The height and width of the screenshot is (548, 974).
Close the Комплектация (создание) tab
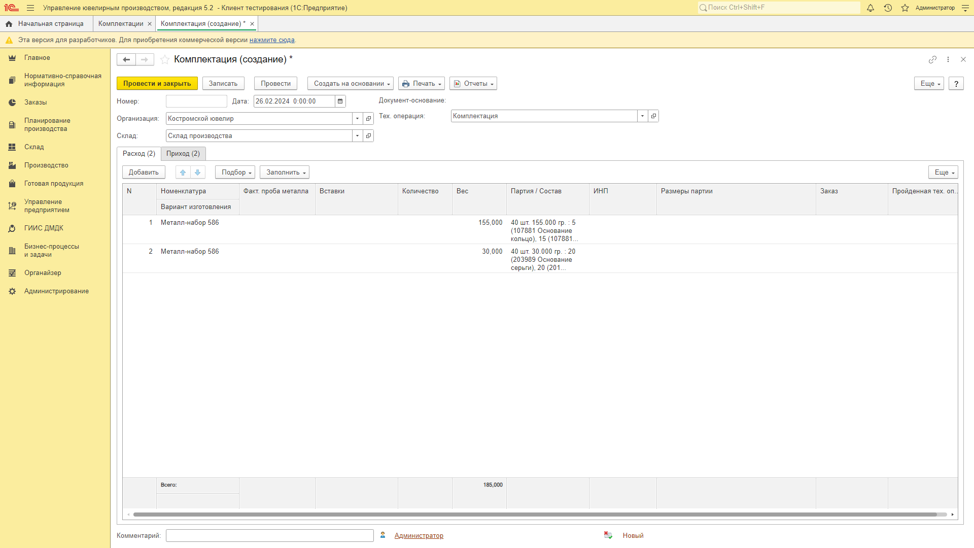click(252, 24)
